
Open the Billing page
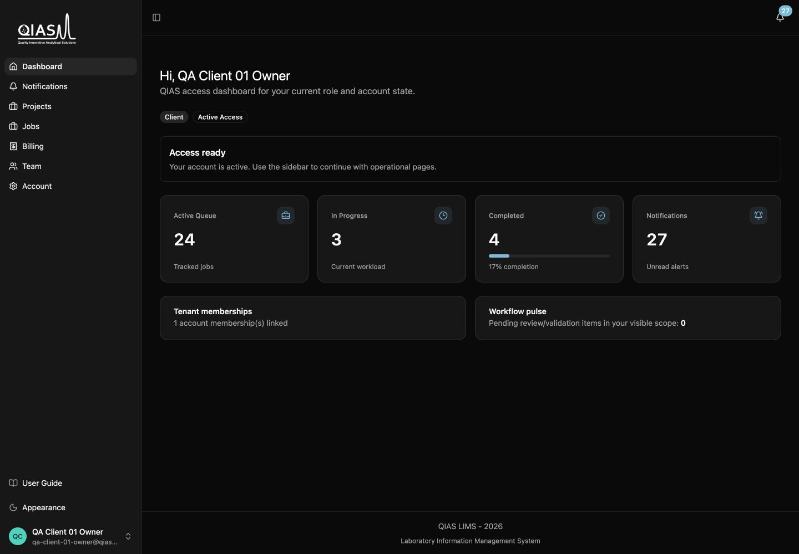[x=70, y=146]
